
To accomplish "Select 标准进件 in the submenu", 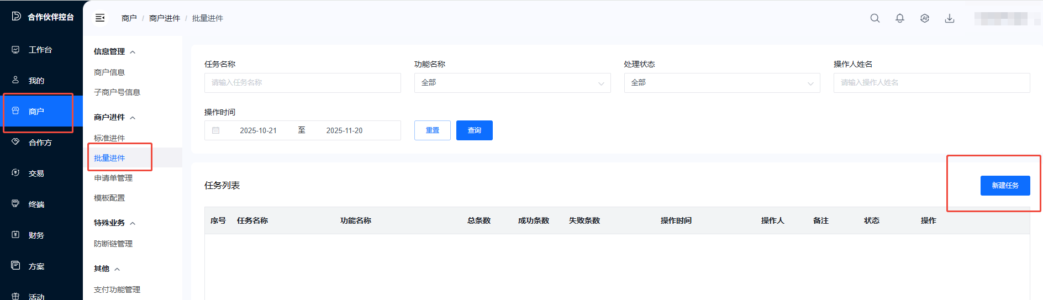I will tap(109, 138).
